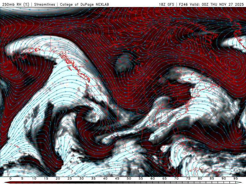The height and width of the screenshot is (184, 246).
Task: Click the '75' label on the humidity scale
Action: [188, 178]
